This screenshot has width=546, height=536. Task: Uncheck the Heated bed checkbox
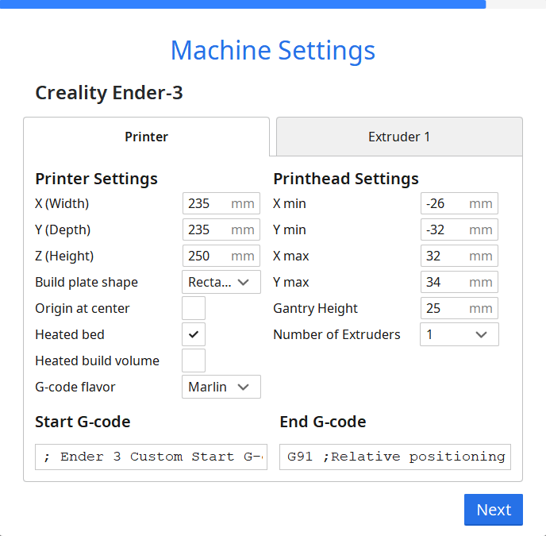pyautogui.click(x=194, y=334)
